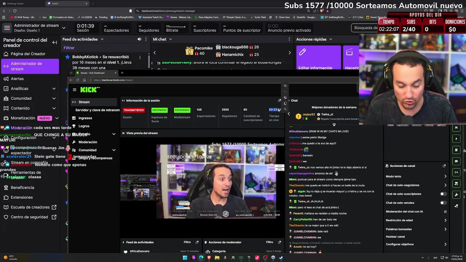Open the LA LEGION bookmark
Screen dimensions: 466x262
click(85, 17)
